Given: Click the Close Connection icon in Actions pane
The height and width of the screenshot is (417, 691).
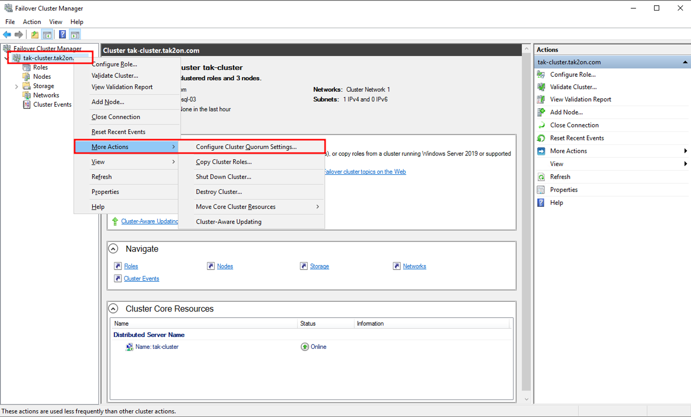Looking at the screenshot, I should tap(541, 125).
